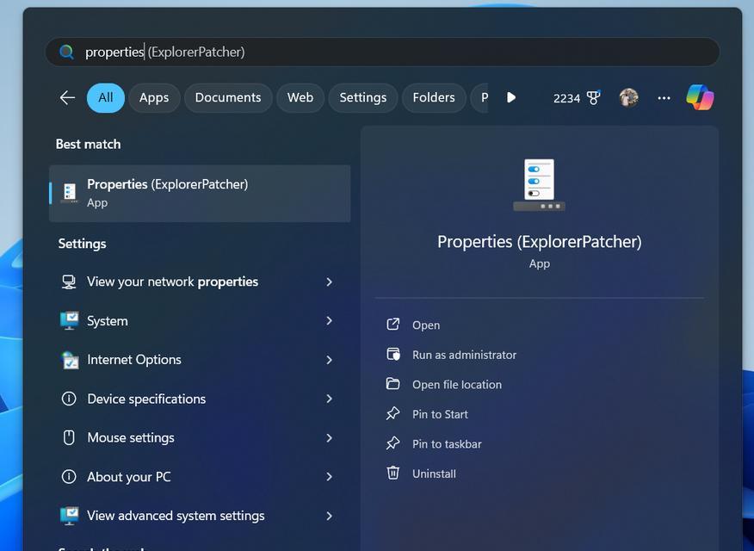Switch to the Web filter tab

pos(300,97)
